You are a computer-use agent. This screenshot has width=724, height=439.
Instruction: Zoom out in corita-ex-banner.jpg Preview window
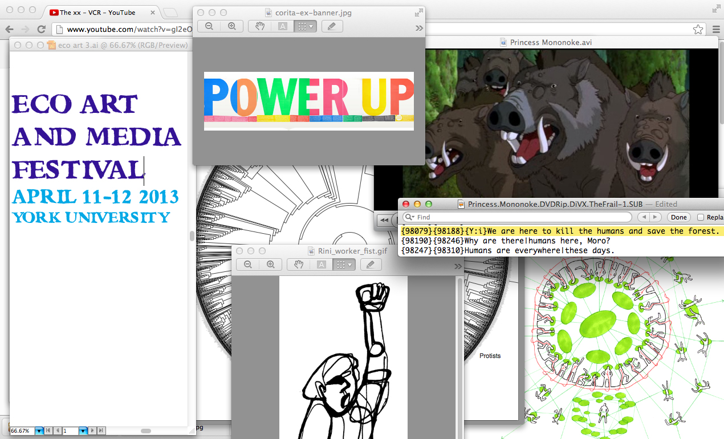[209, 27]
